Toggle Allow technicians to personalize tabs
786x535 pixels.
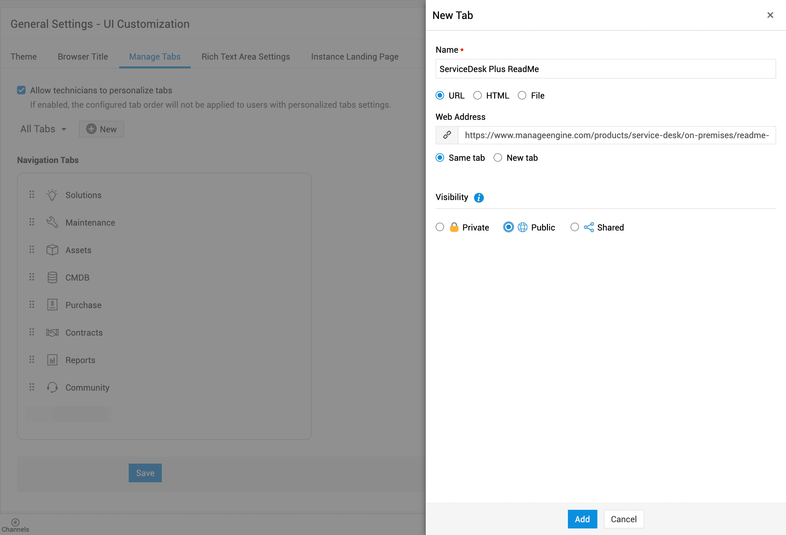click(21, 90)
